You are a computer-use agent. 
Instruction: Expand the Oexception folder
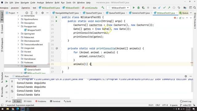[x=18, y=23]
